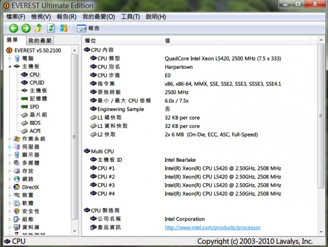Screen dimensions: 328x247
Task: Click the 軟體 software disc icon
Action: pyautogui.click(x=17, y=203)
